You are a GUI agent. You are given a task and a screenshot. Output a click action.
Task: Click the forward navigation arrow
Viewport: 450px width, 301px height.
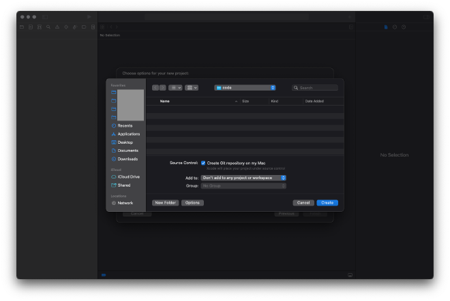click(x=163, y=88)
